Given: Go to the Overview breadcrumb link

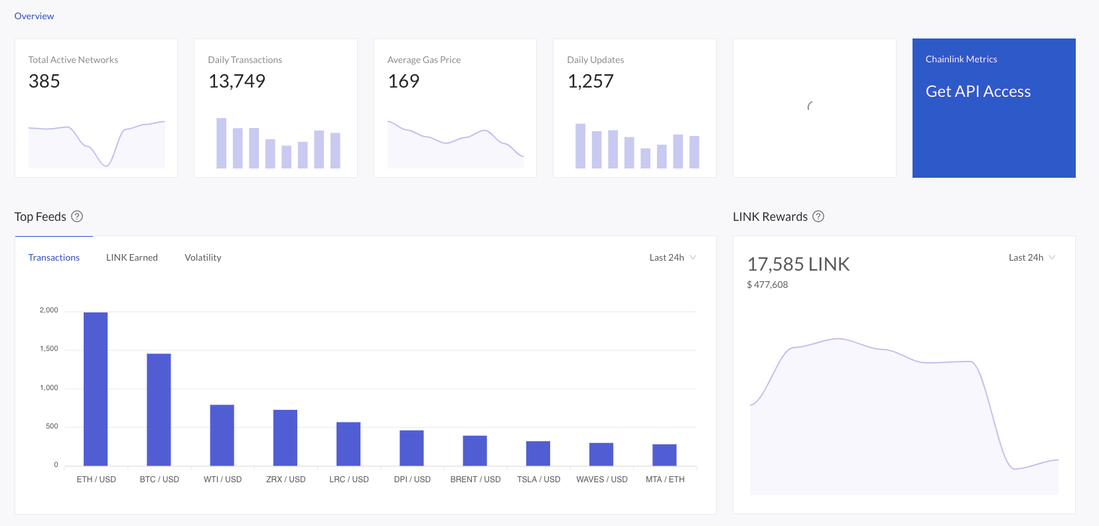Looking at the screenshot, I should (x=34, y=16).
